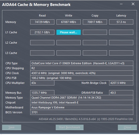Click the DRAM:FSB Ratio value 40:3
Image resolution: width=139 pixels, height=135 pixels.
click(121, 93)
